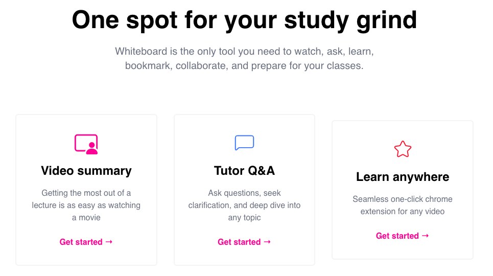Click the Tutor Q&A card description text
The height and width of the screenshot is (276, 493).
244,205
